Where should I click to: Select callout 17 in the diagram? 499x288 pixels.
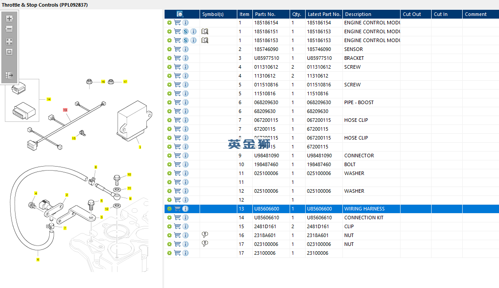click(x=125, y=82)
